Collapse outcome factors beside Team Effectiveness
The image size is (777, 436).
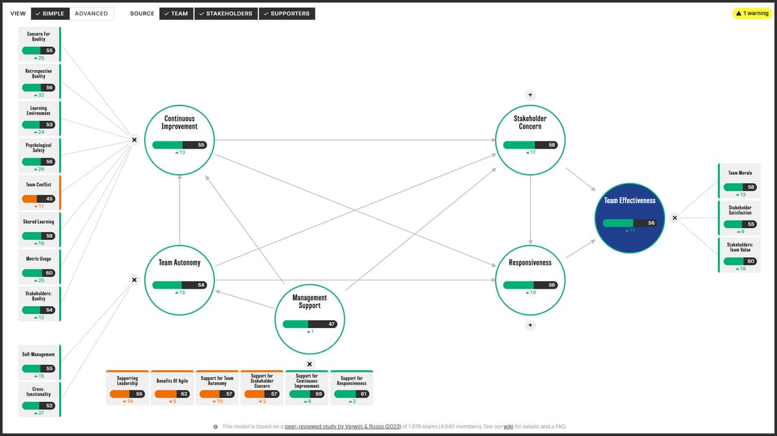675,218
